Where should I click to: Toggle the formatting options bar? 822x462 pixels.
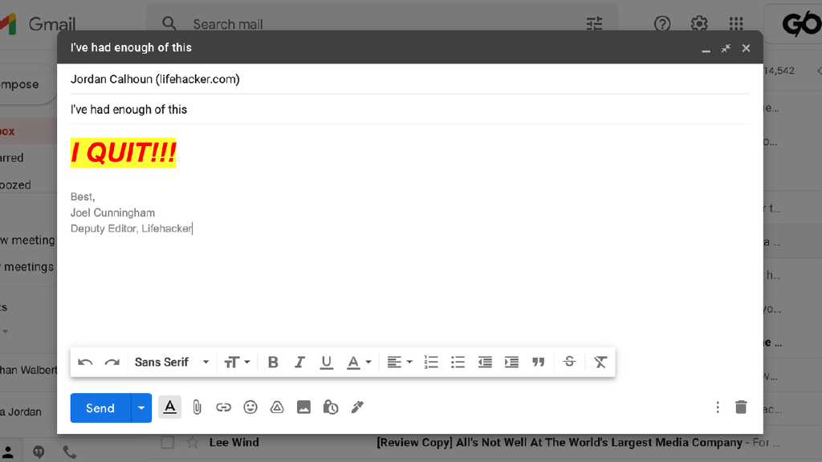point(170,407)
